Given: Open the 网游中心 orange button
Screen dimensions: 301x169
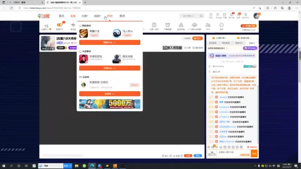Looking at the screenshot, I should (109, 42).
